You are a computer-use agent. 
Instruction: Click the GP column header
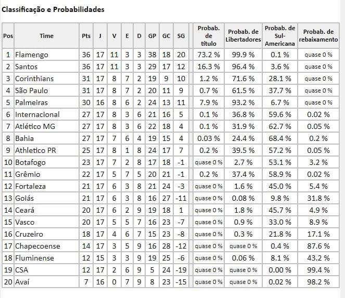[152, 36]
